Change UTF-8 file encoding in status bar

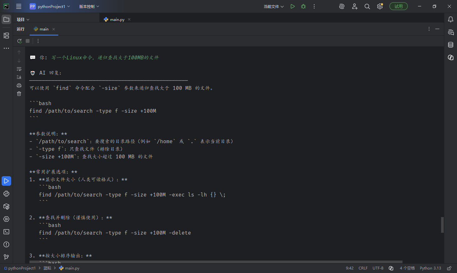(378, 268)
